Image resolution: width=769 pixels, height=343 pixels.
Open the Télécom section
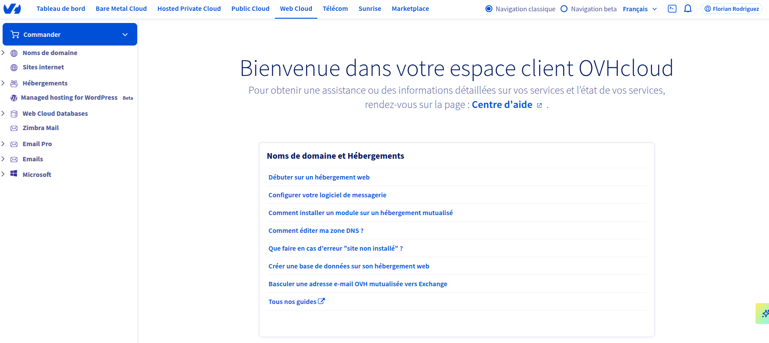point(335,9)
